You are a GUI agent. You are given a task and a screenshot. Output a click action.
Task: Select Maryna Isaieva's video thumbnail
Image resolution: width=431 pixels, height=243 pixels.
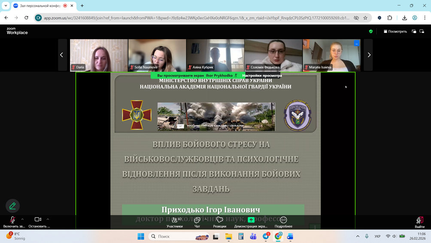click(331, 55)
